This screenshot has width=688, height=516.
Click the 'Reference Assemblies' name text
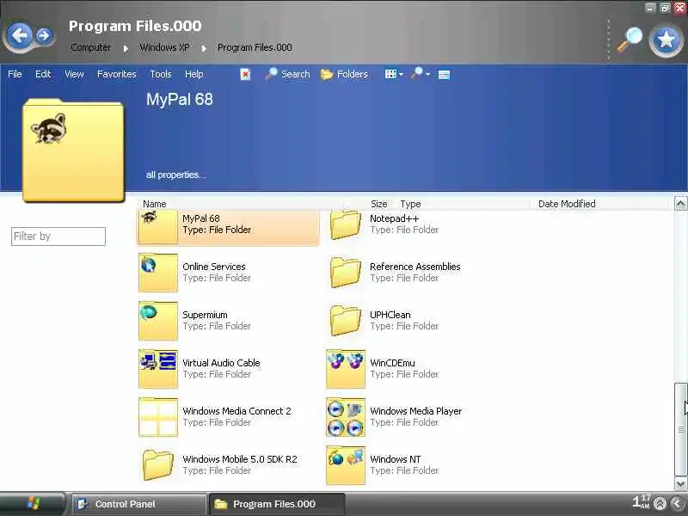(x=415, y=267)
